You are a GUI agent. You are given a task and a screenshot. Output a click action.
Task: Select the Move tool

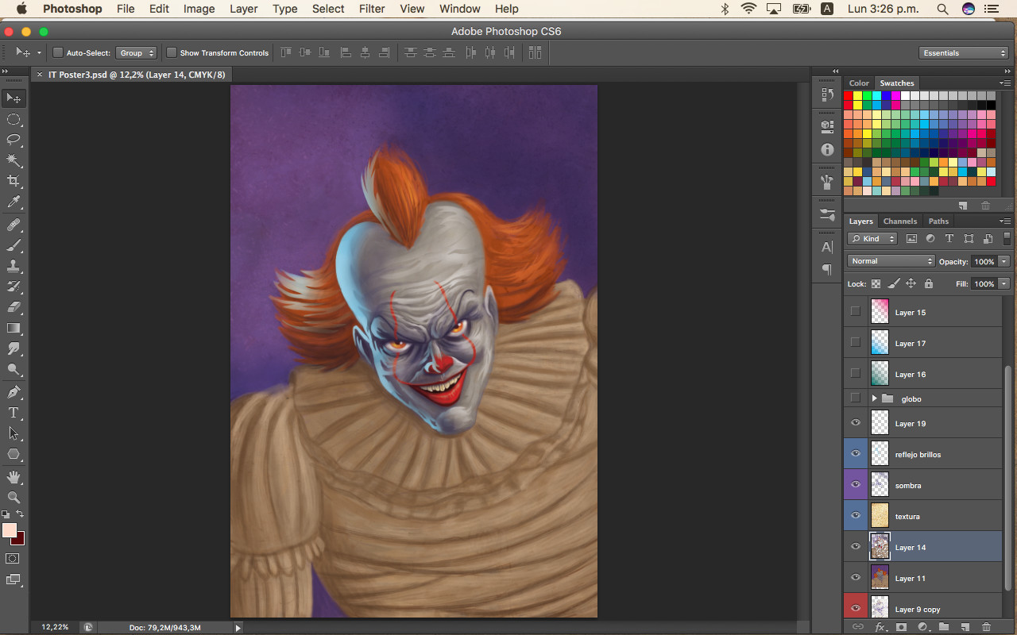[x=14, y=98]
